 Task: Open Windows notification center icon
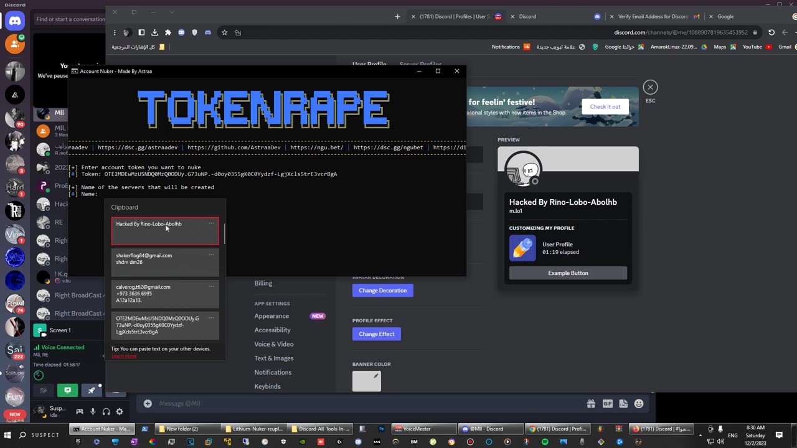click(779, 435)
